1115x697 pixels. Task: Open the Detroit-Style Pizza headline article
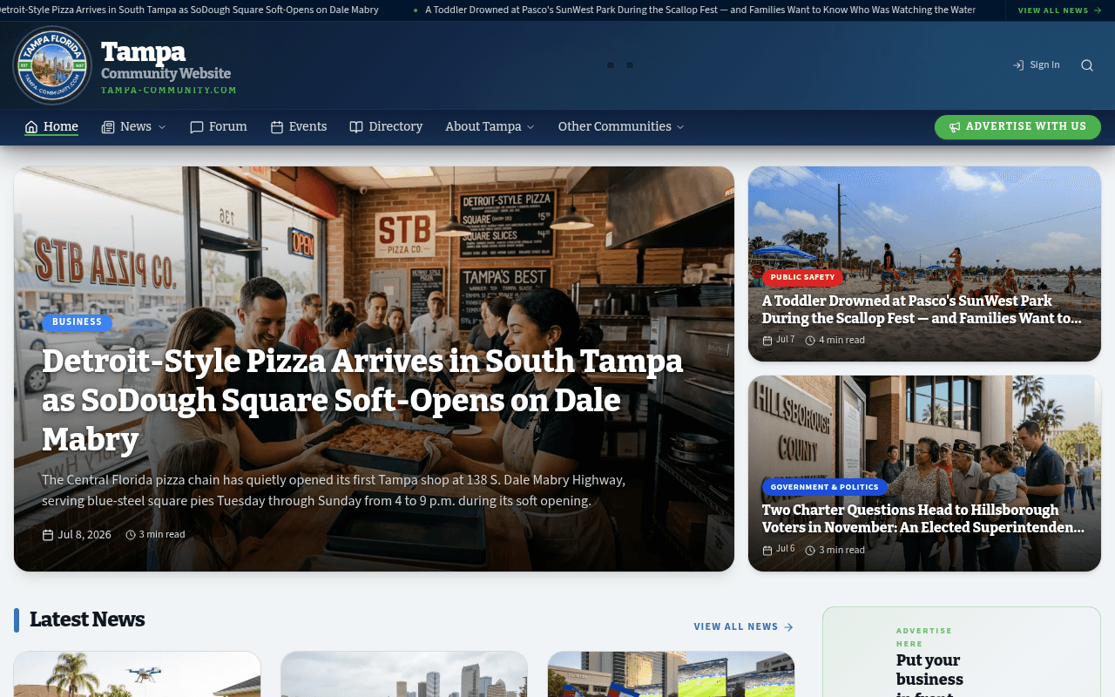tap(362, 400)
